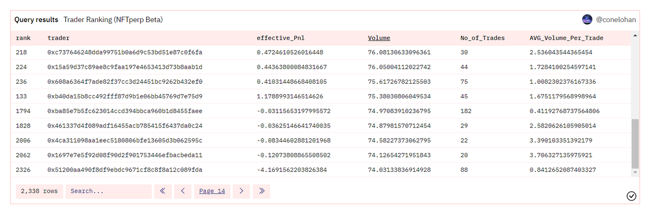Click AVG_Volume_Per_Trade value 2.536043544365454
The width and height of the screenshot is (651, 213).
pyautogui.click(x=561, y=52)
